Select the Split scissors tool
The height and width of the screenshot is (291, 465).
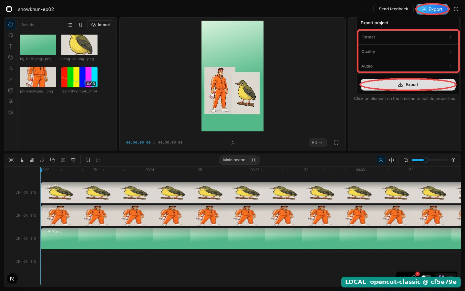[x=11, y=160]
